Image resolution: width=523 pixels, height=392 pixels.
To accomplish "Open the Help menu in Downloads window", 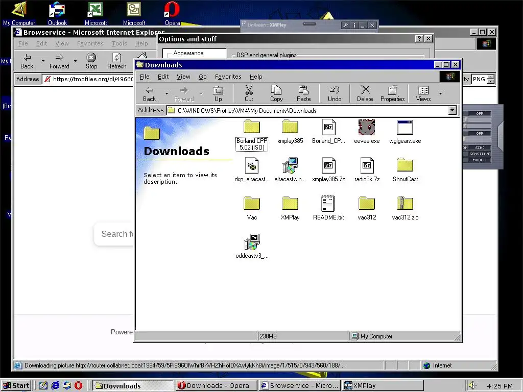I will (x=256, y=77).
